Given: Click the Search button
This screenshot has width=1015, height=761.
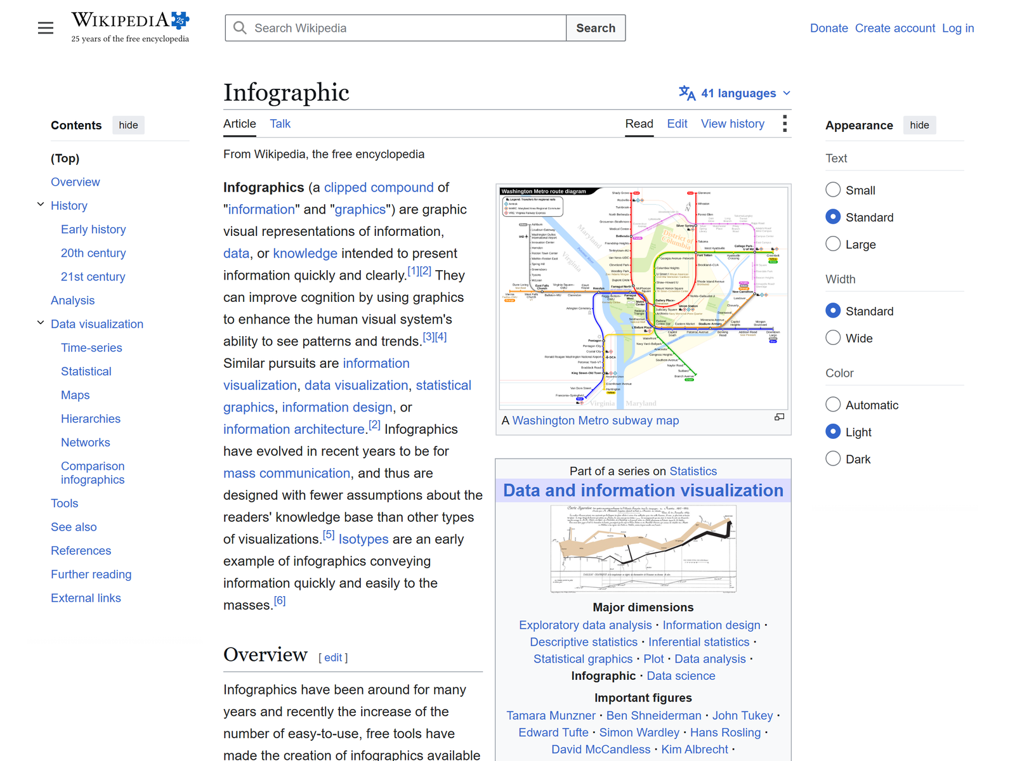Looking at the screenshot, I should pos(596,28).
